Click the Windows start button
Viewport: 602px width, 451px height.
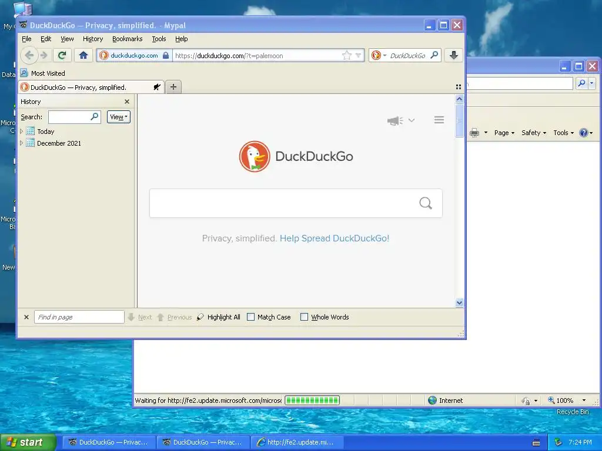point(28,442)
